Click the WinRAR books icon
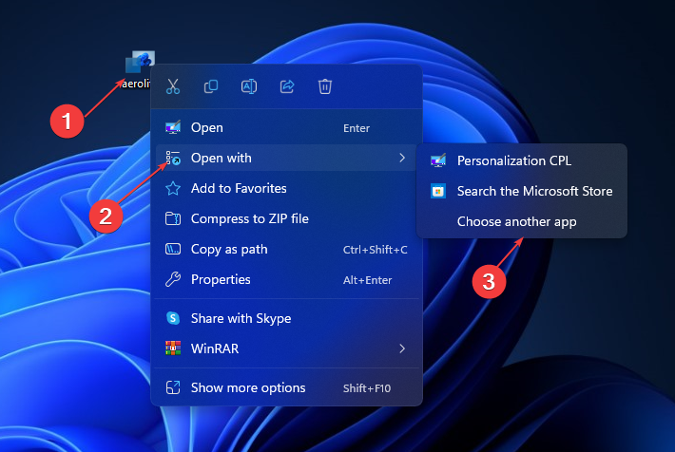This screenshot has height=452, width=675. click(173, 348)
